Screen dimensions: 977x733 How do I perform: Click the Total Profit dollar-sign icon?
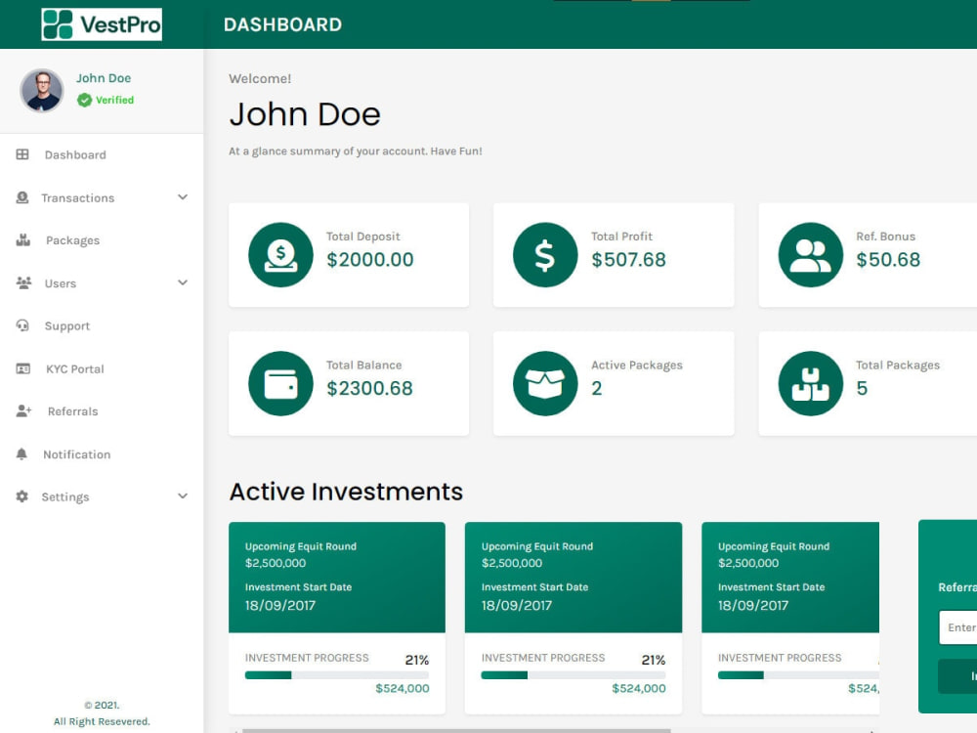545,255
